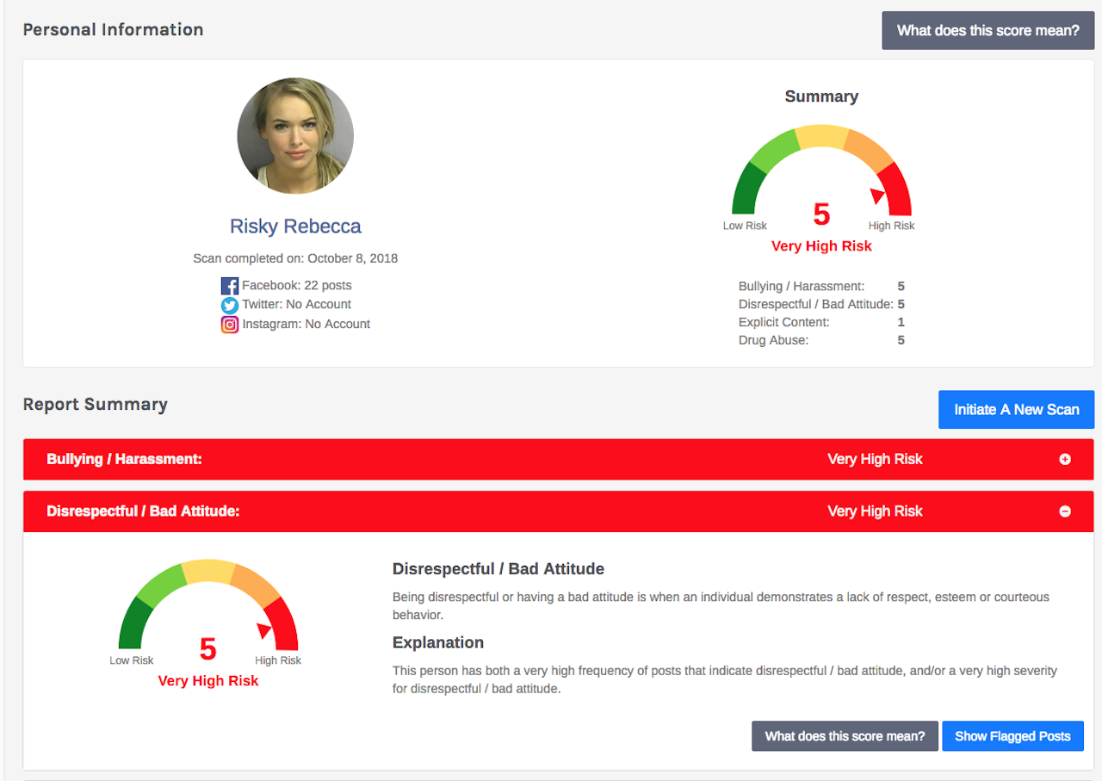
Task: Expand the Bullying / Harassment section plus icon
Action: (1065, 460)
